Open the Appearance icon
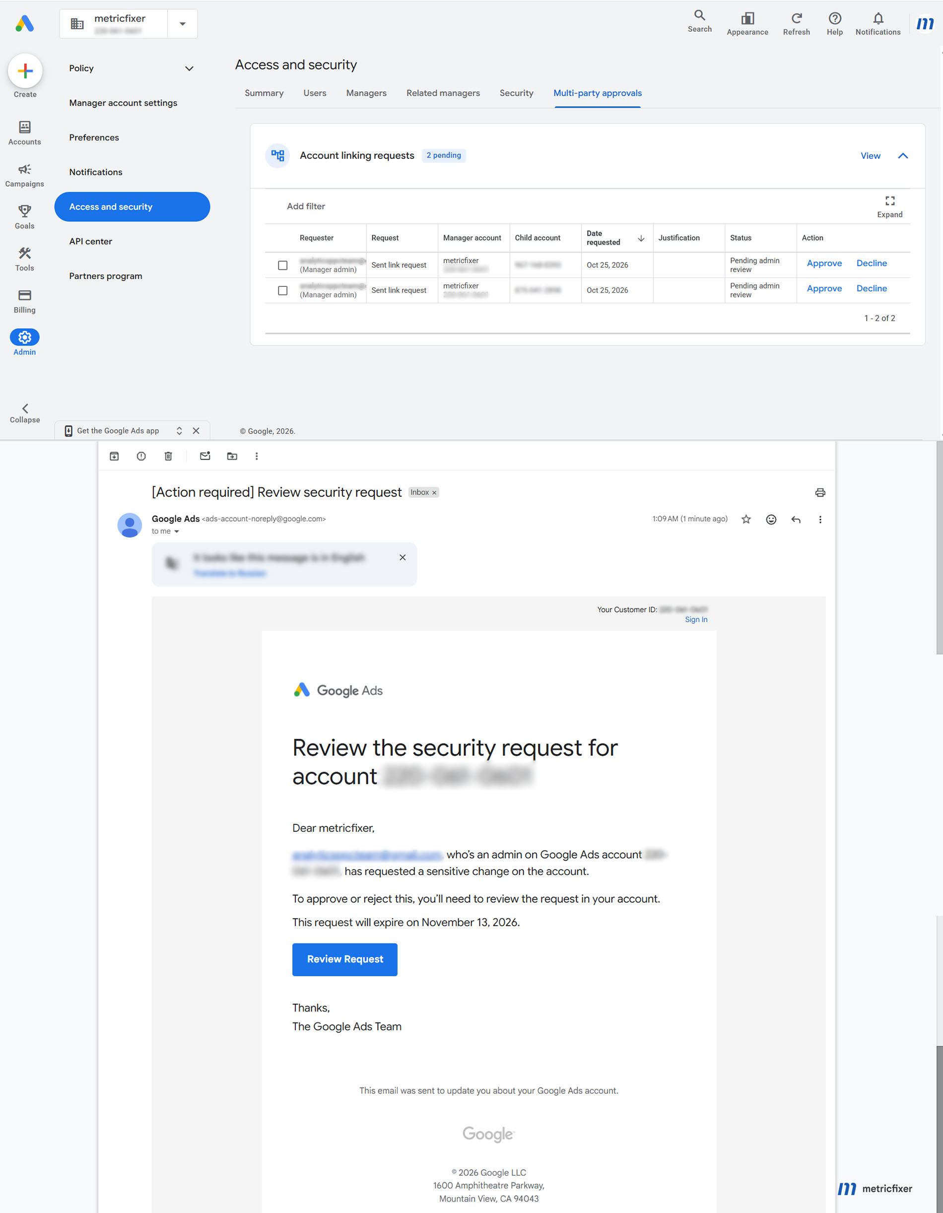 [747, 18]
